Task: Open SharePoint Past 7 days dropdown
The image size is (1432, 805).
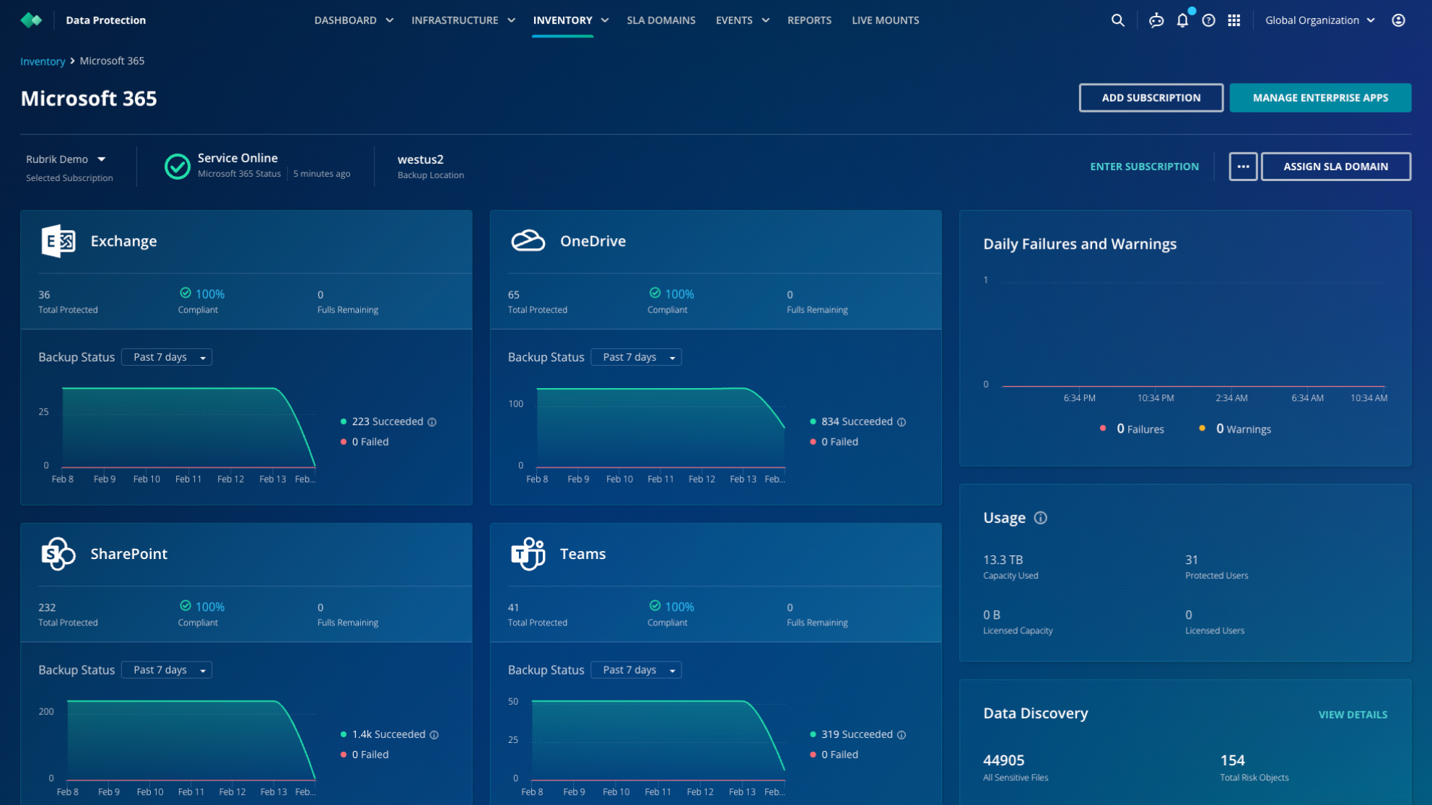Action: 167,670
